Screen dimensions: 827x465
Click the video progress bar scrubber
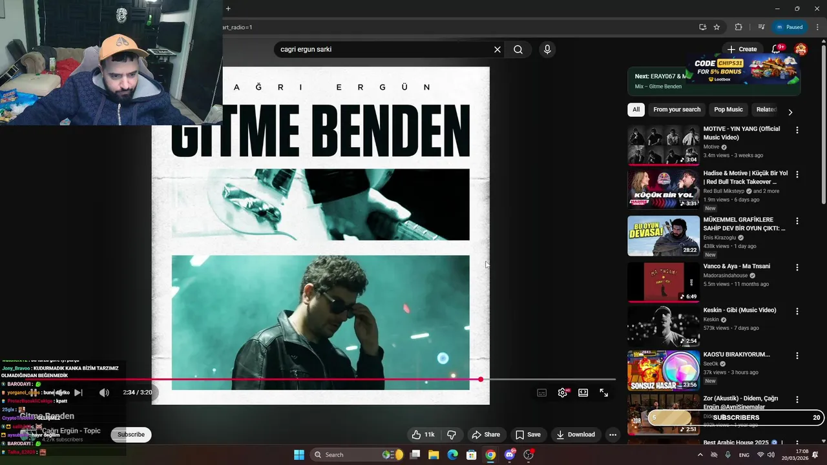(x=481, y=379)
